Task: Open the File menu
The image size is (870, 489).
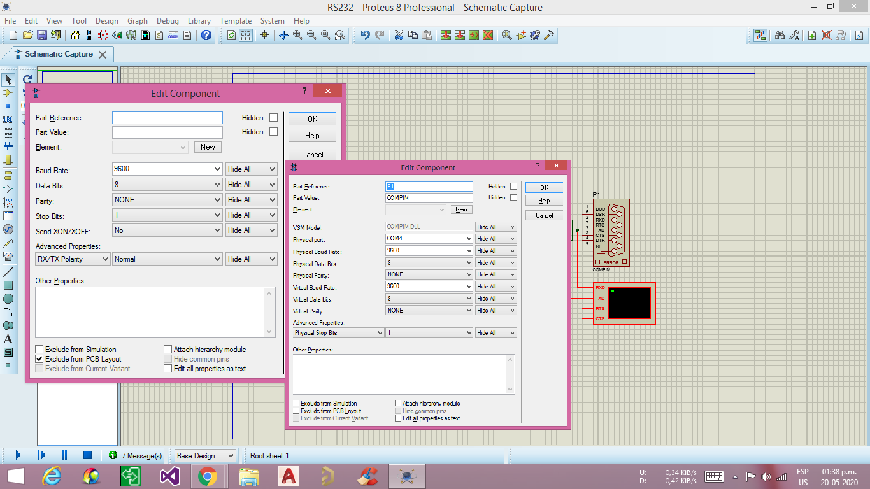Action: click(x=10, y=21)
